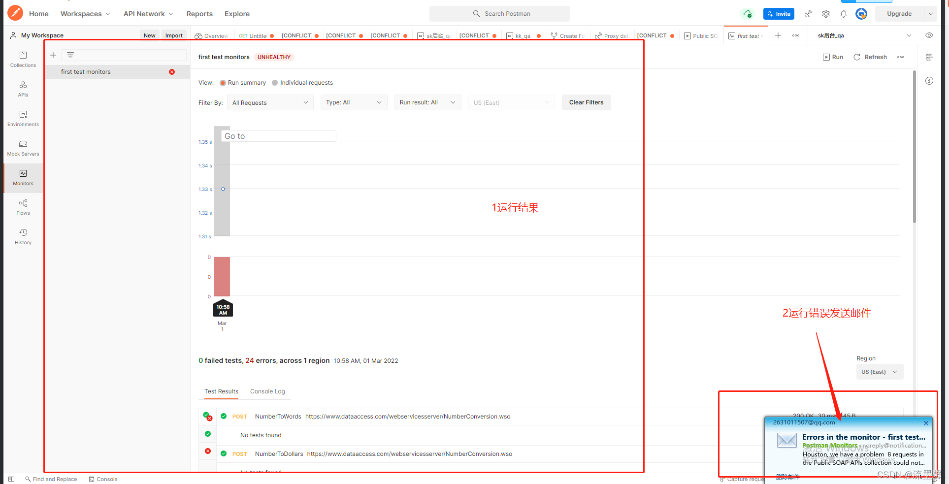Click the Go to input on chart
The image size is (949, 484).
coord(278,136)
